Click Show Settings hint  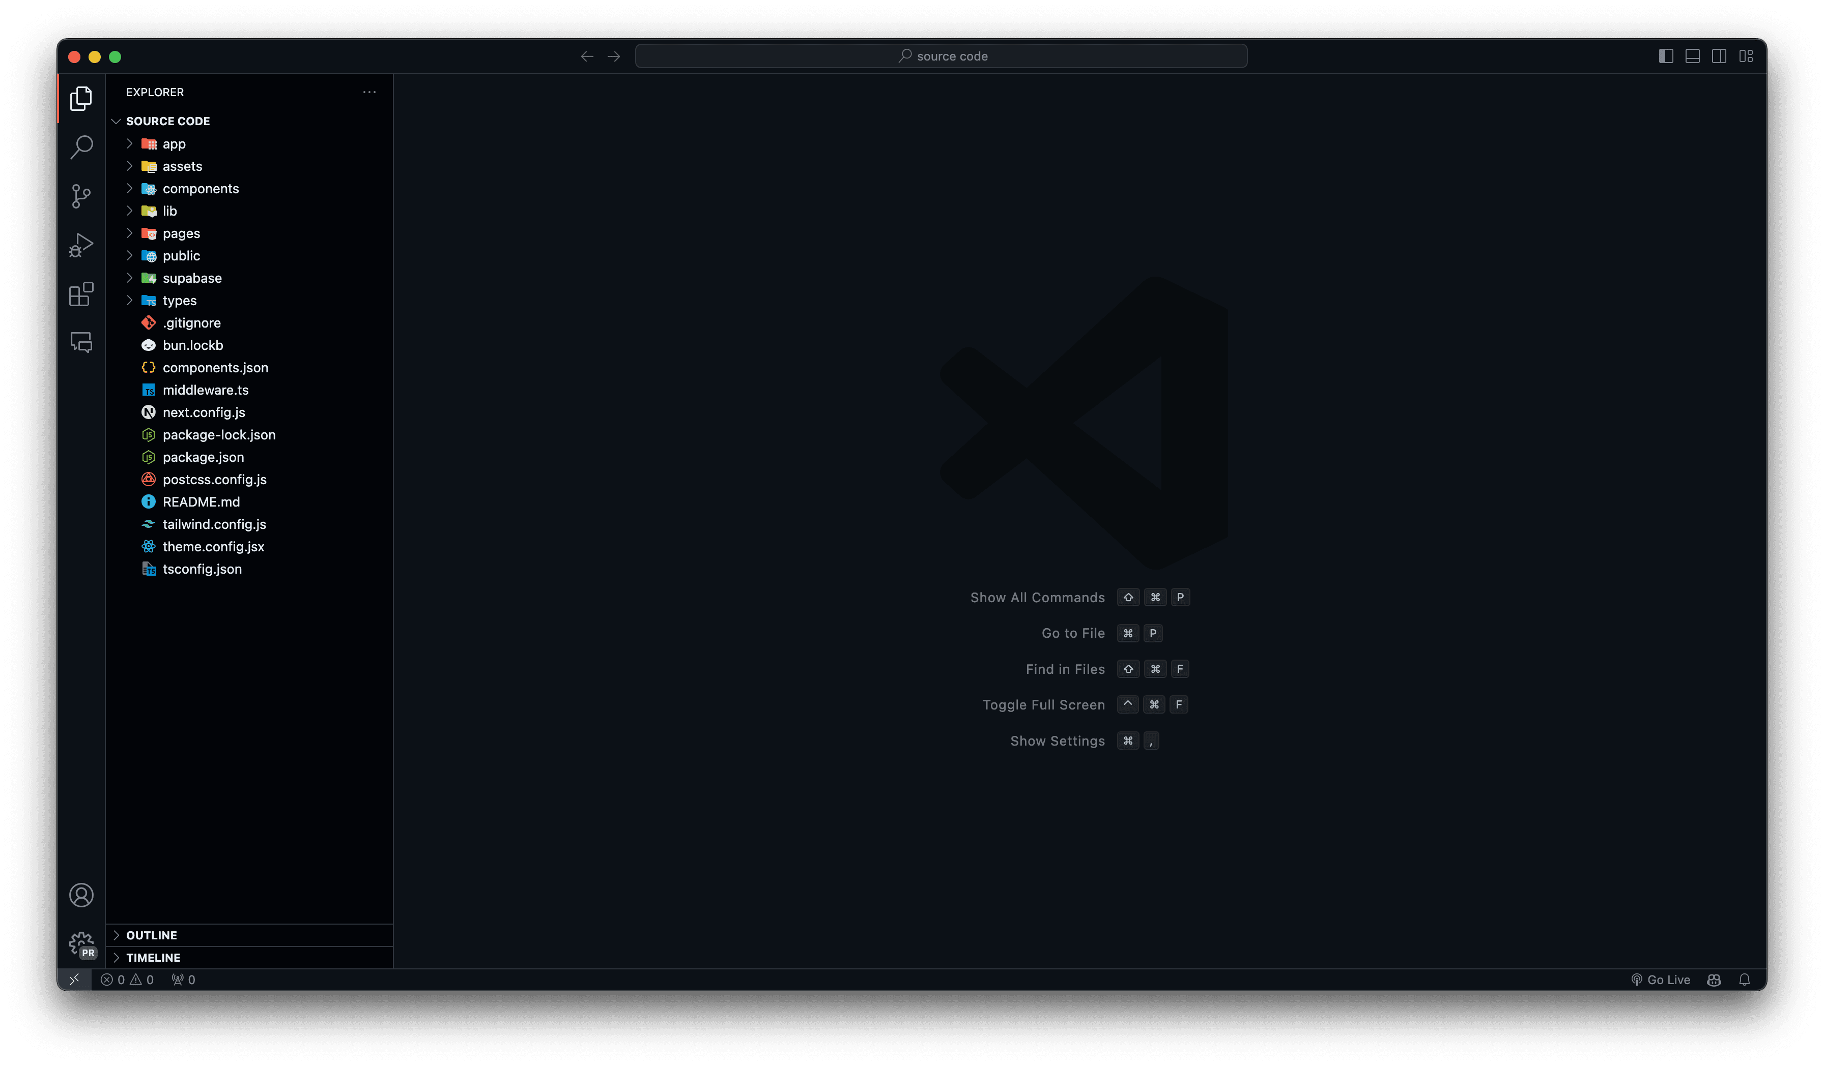click(x=1058, y=742)
